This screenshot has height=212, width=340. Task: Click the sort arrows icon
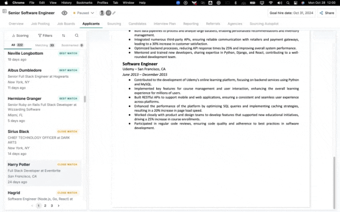tap(63, 35)
